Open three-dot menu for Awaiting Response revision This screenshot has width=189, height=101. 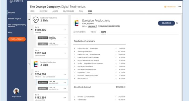(65, 38)
